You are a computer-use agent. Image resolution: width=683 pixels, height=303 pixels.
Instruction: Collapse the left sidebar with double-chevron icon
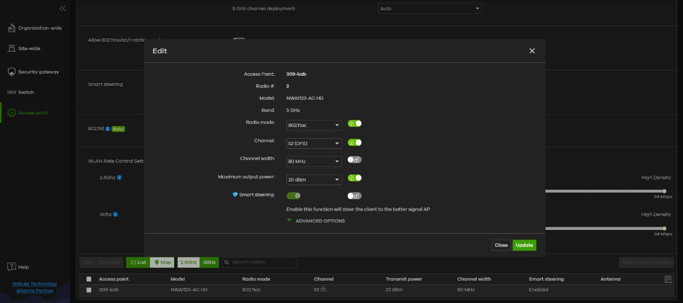[x=62, y=9]
